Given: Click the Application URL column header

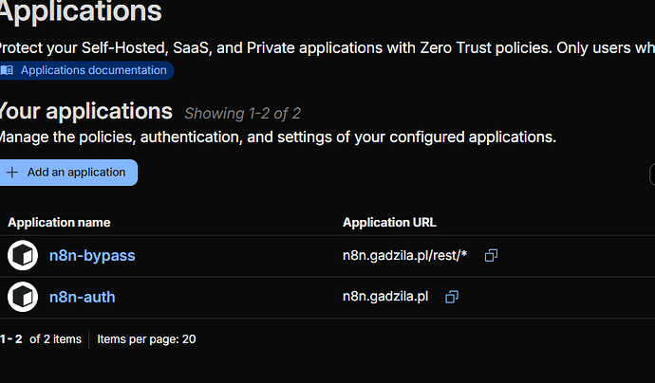Looking at the screenshot, I should point(389,223).
